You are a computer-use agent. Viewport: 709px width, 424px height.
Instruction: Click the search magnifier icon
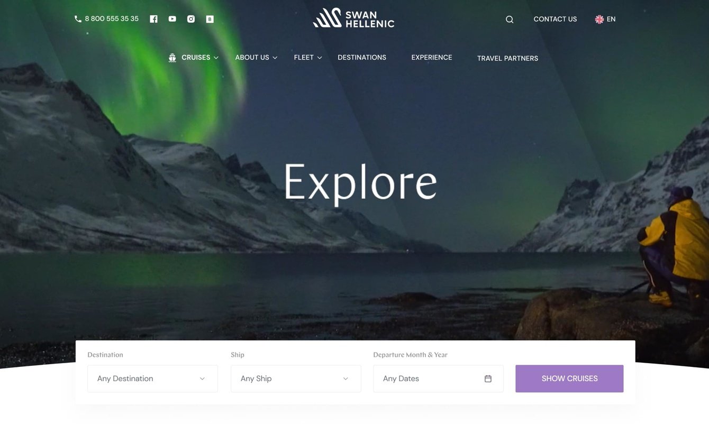coord(510,20)
